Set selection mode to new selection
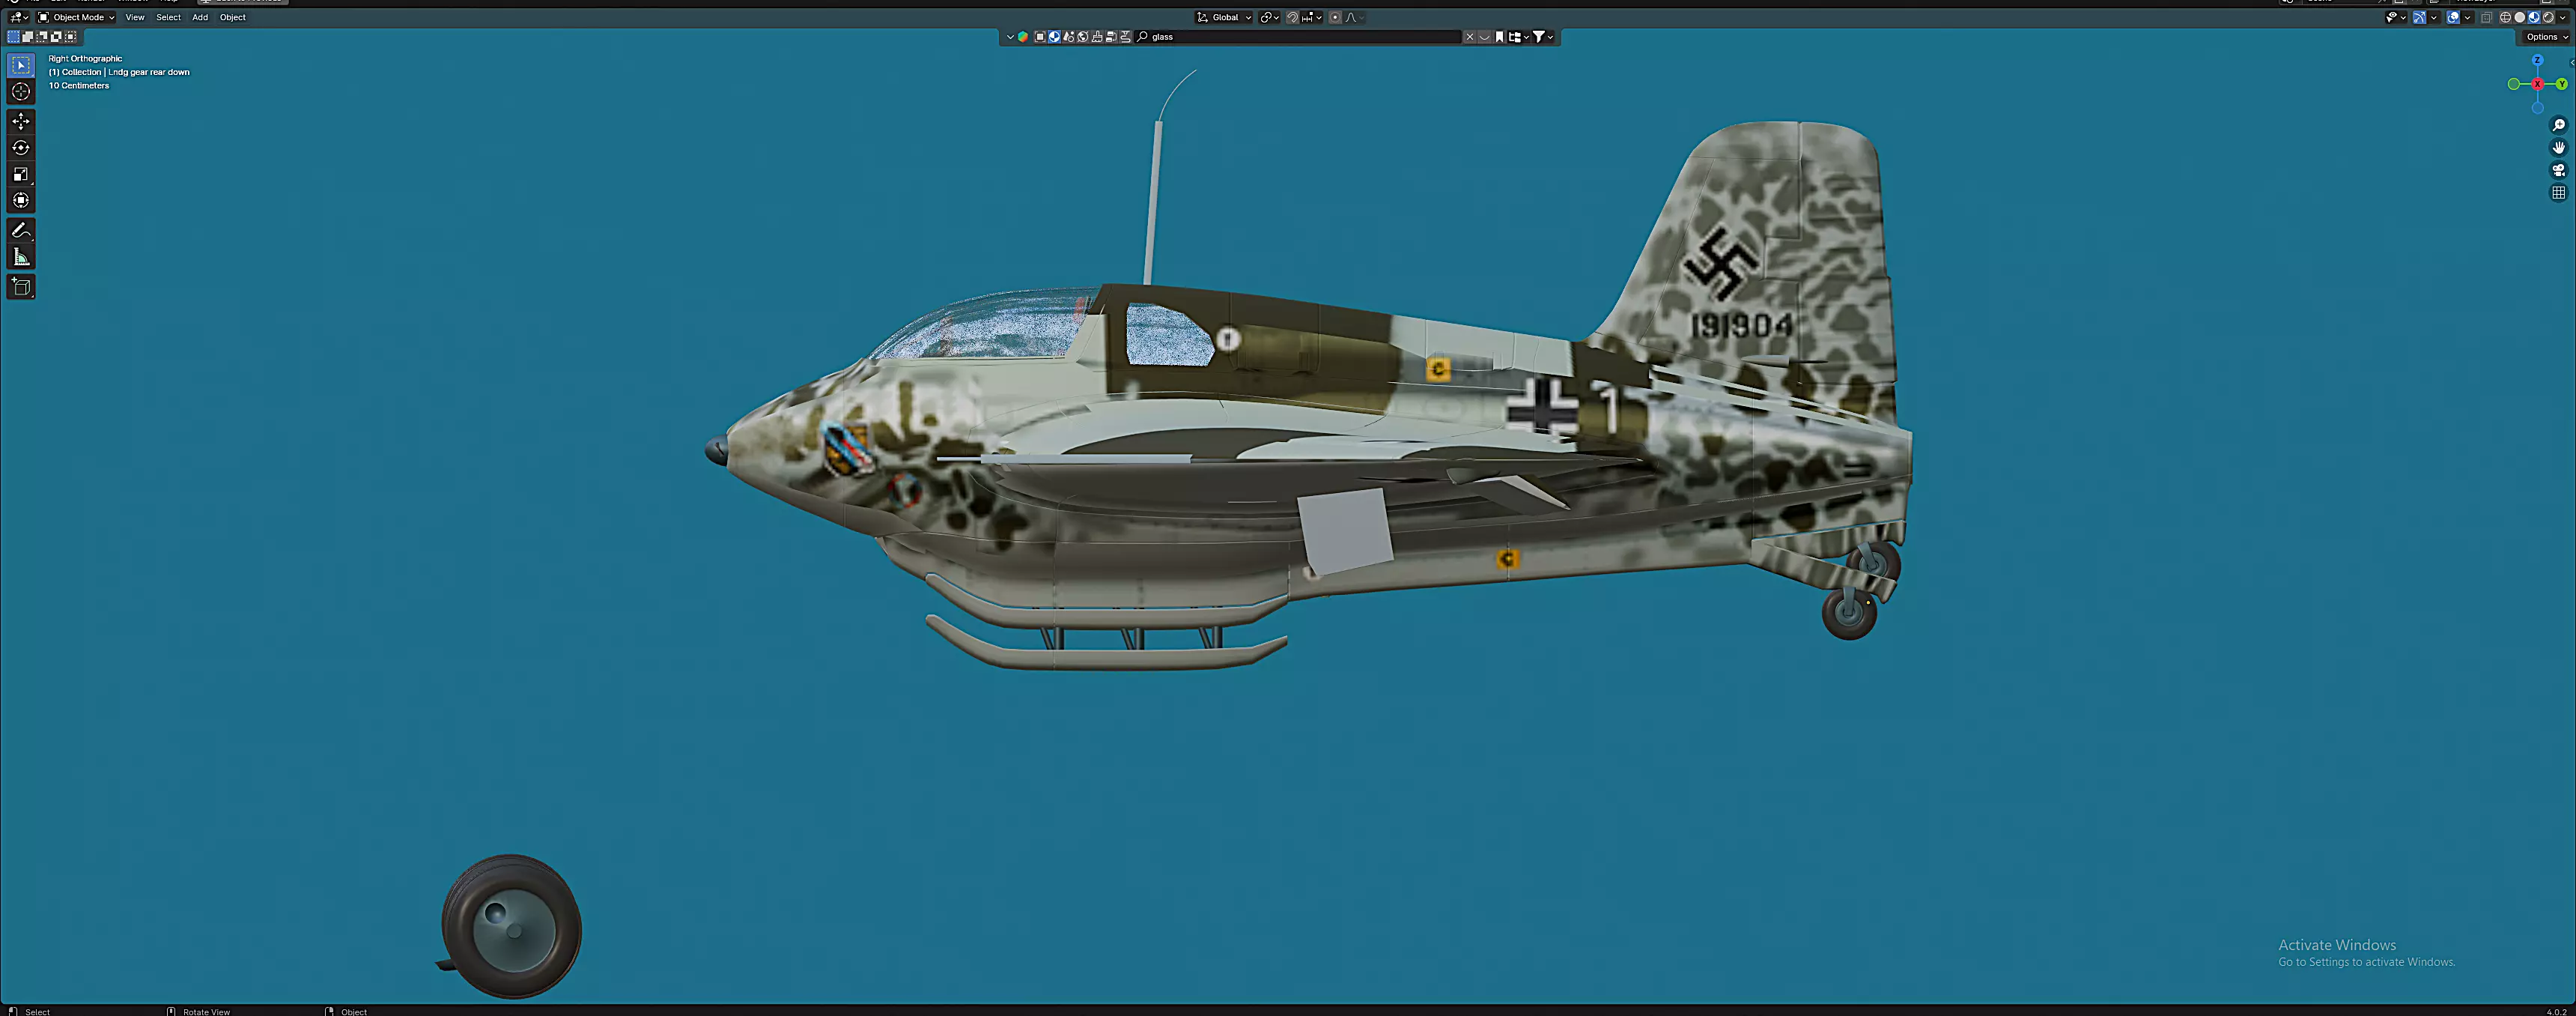The height and width of the screenshot is (1016, 2576). 13,36
